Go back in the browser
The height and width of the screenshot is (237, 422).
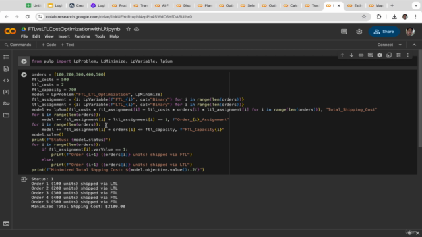click(7, 16)
